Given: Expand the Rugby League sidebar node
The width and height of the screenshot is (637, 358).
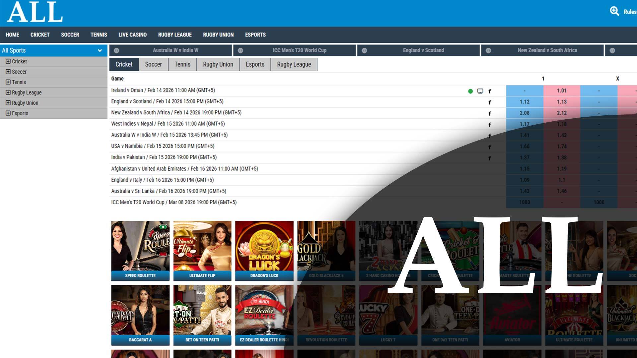Looking at the screenshot, I should (8, 92).
